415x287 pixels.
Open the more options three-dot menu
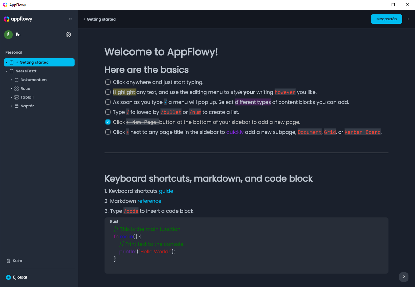coord(408,19)
